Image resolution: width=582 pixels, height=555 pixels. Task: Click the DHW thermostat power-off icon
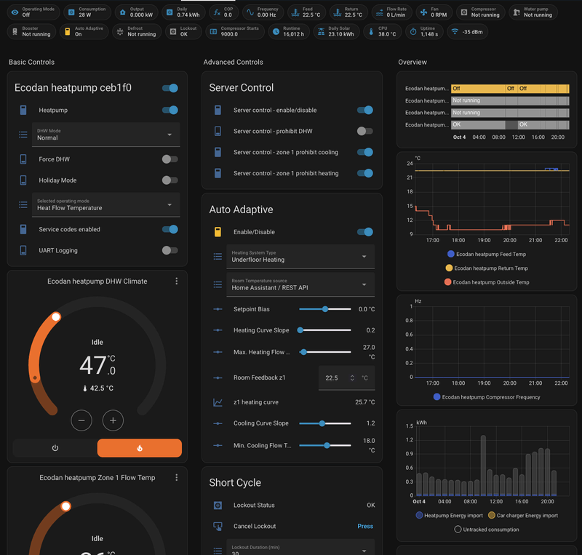[55, 448]
